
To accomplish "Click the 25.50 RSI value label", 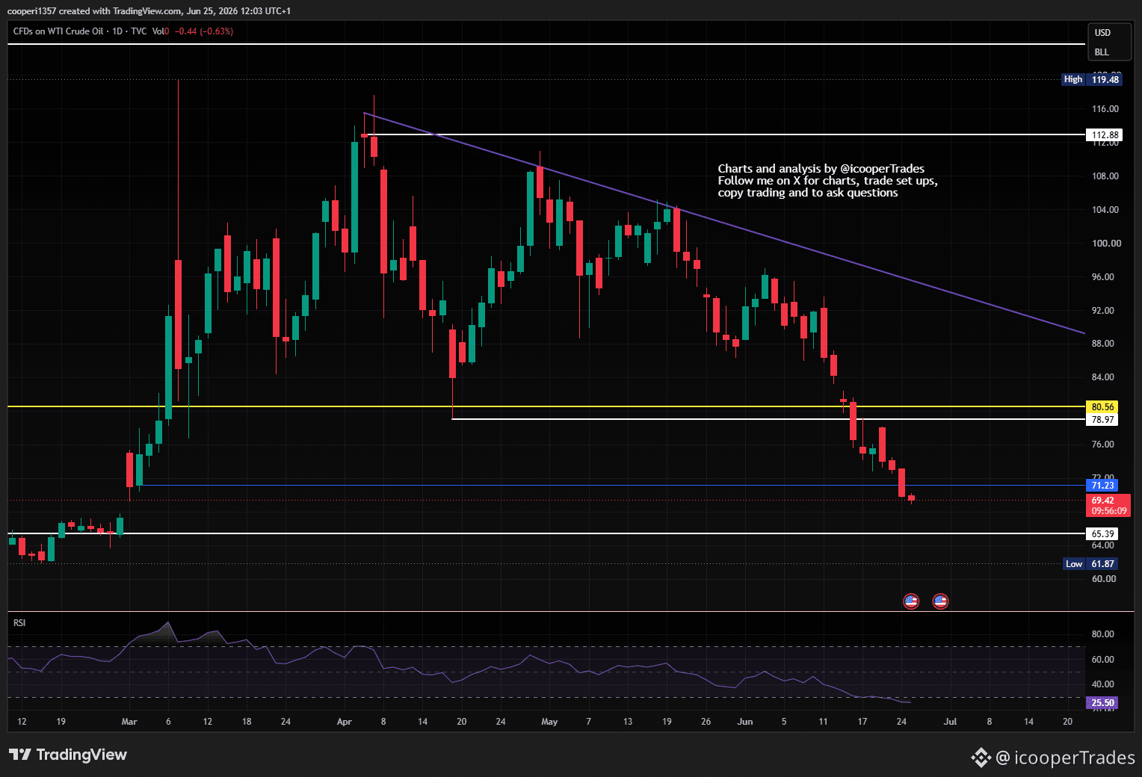I will tap(1102, 703).
